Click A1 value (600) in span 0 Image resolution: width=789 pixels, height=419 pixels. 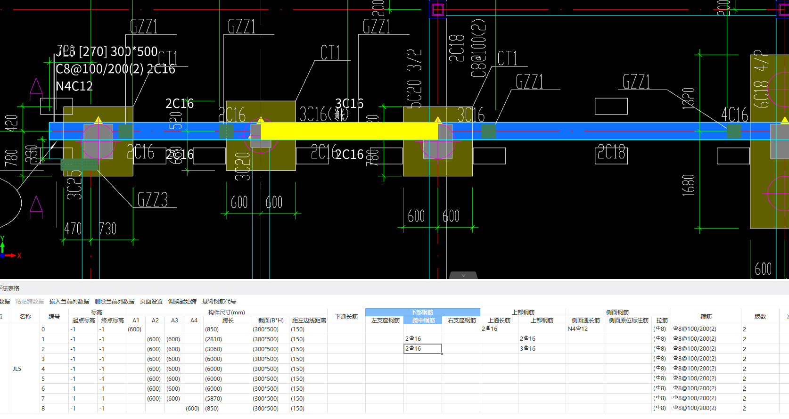tap(136, 329)
